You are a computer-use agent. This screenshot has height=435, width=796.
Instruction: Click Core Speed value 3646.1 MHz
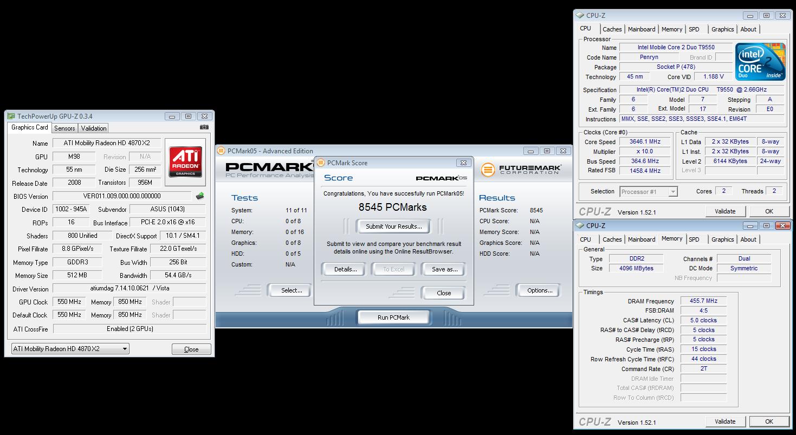point(645,142)
